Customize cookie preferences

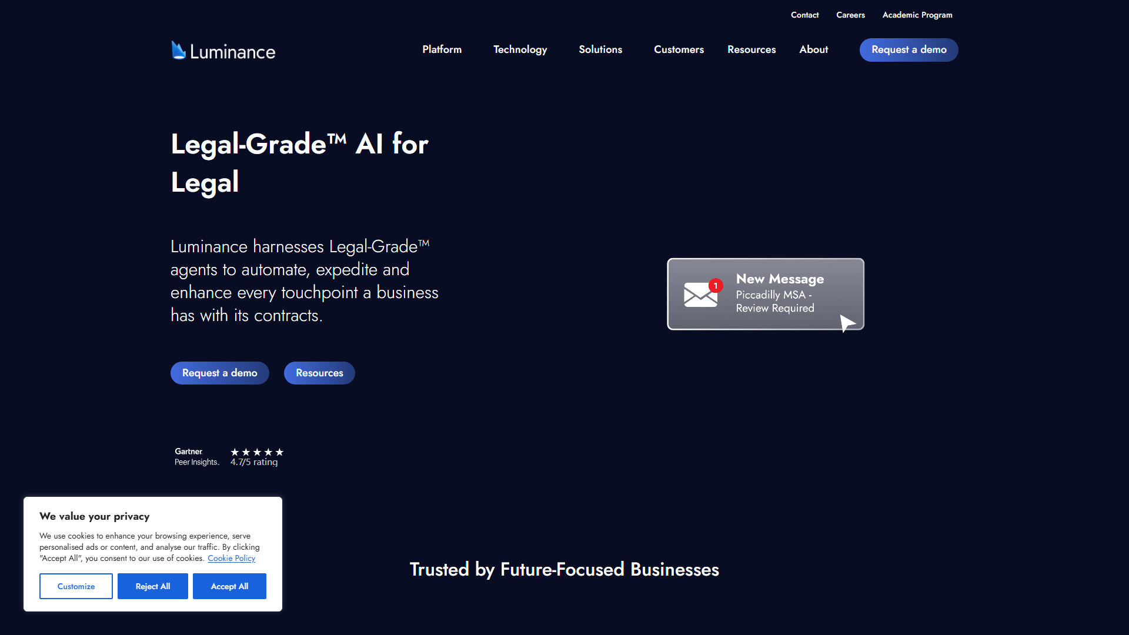click(x=76, y=586)
